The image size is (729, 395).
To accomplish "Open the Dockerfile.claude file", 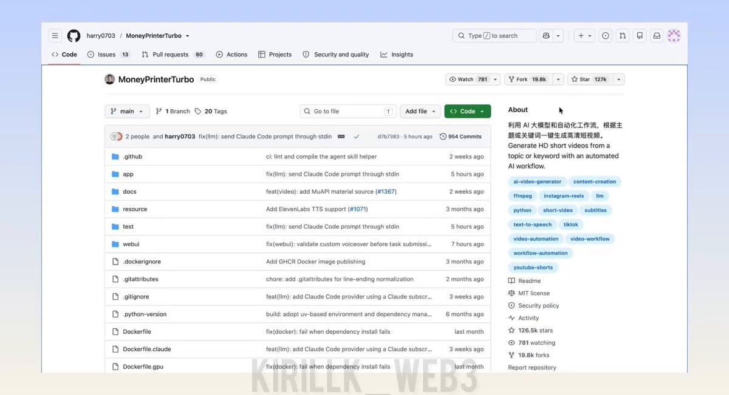I will tap(147, 349).
